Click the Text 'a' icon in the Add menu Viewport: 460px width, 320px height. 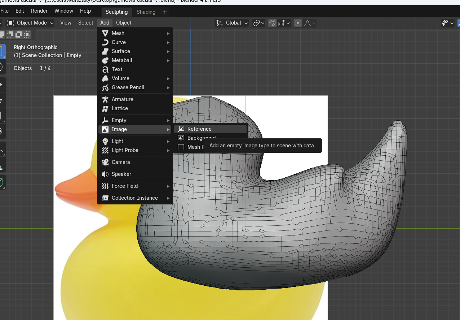pyautogui.click(x=105, y=69)
